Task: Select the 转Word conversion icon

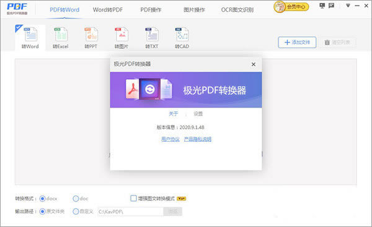Action: tap(30, 37)
